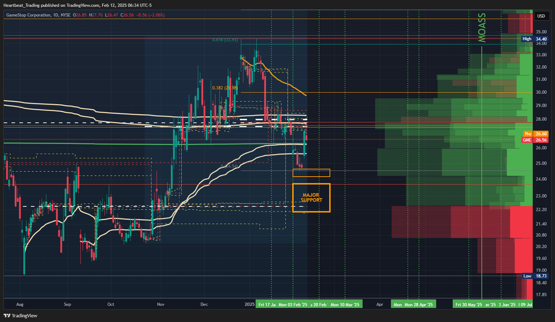Click the Fri 17 Jan date marker

click(x=266, y=304)
